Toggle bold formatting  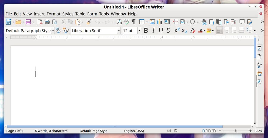tap(146, 31)
